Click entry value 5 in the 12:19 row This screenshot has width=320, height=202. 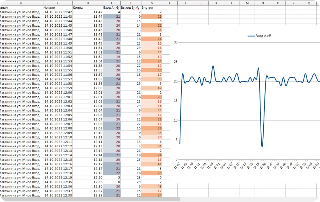[112, 178]
